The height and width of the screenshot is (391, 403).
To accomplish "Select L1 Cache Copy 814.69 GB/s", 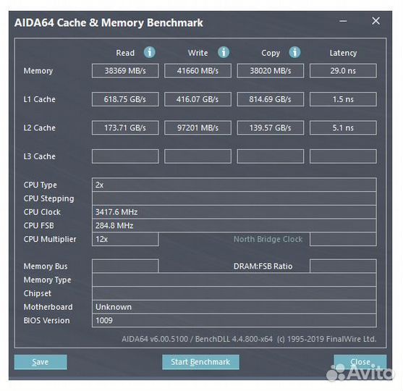I will tap(271, 99).
